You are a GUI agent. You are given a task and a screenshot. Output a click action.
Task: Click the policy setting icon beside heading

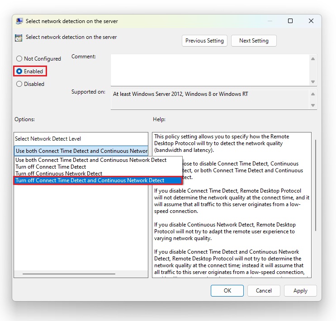19,38
